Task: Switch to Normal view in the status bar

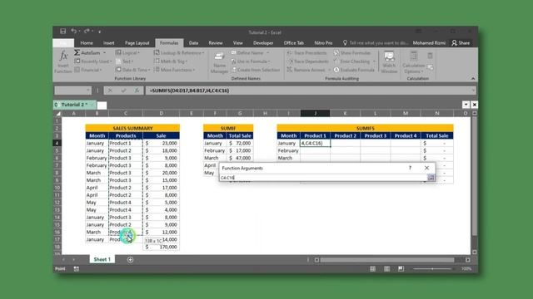Action: coord(372,269)
